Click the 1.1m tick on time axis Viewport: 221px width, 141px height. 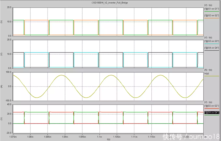(99, 137)
